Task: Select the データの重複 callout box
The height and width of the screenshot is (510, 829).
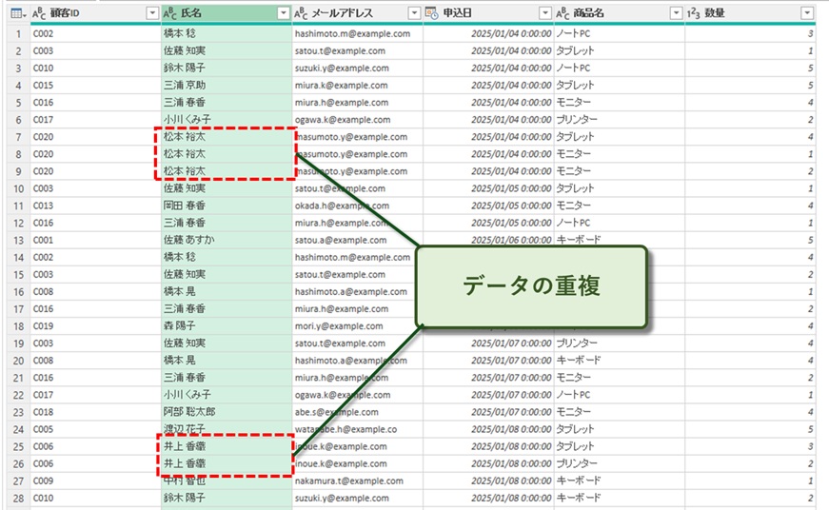Action: coord(533,285)
